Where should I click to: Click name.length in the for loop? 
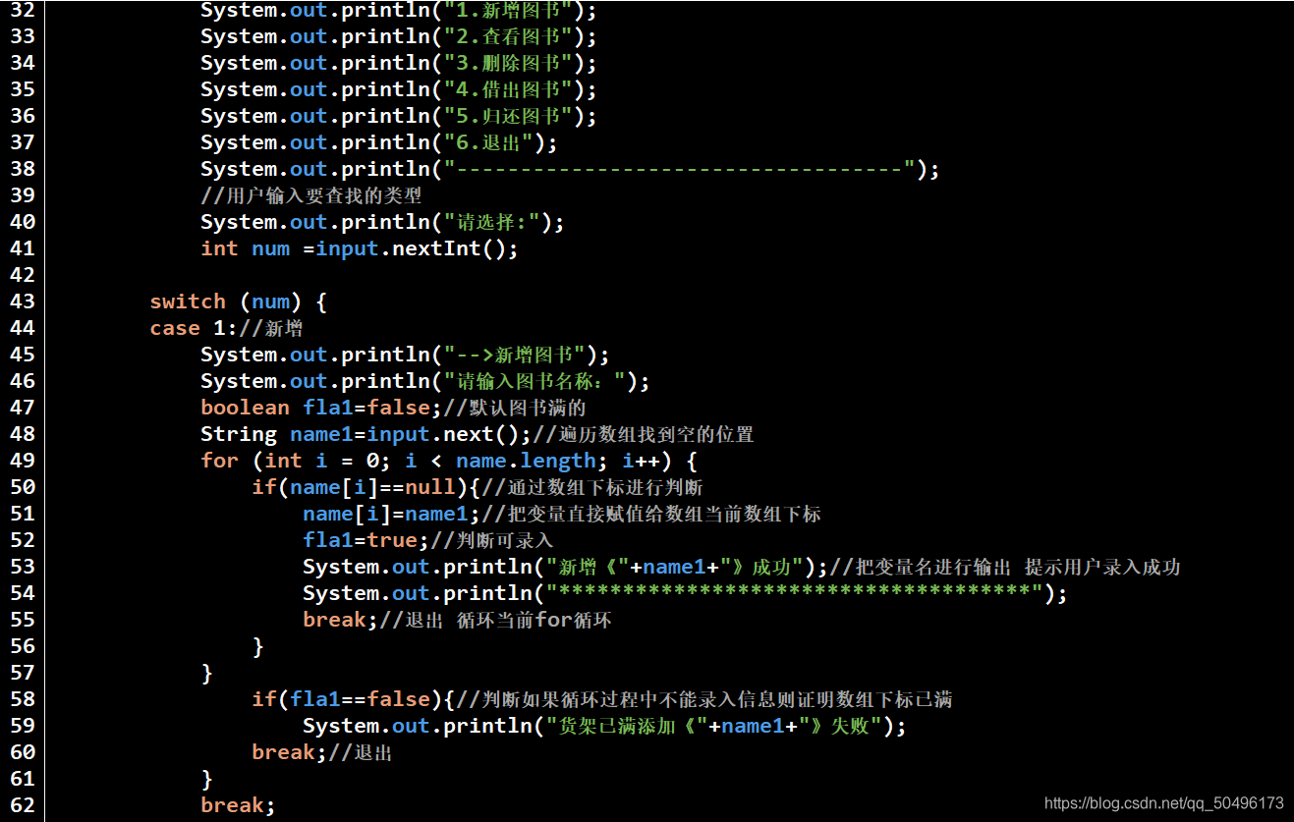(x=526, y=461)
